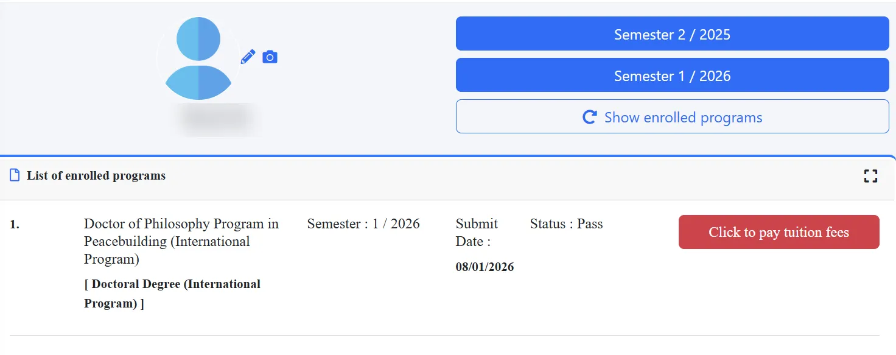This screenshot has height=355, width=896.
Task: Click the "Status : Pass" text
Action: pyautogui.click(x=566, y=224)
